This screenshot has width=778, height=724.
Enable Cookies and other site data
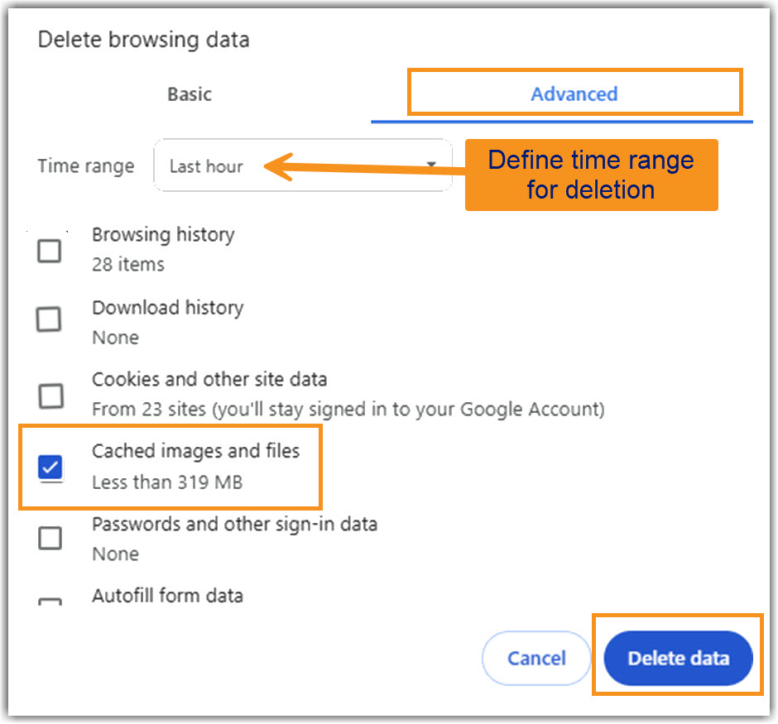(50, 396)
